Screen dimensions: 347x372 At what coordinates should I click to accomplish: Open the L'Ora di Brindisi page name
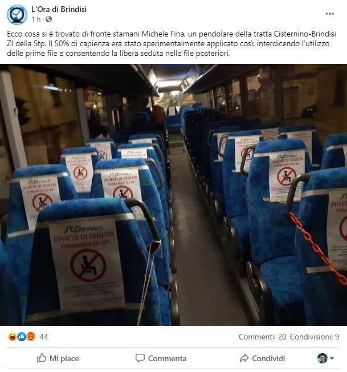coord(59,9)
